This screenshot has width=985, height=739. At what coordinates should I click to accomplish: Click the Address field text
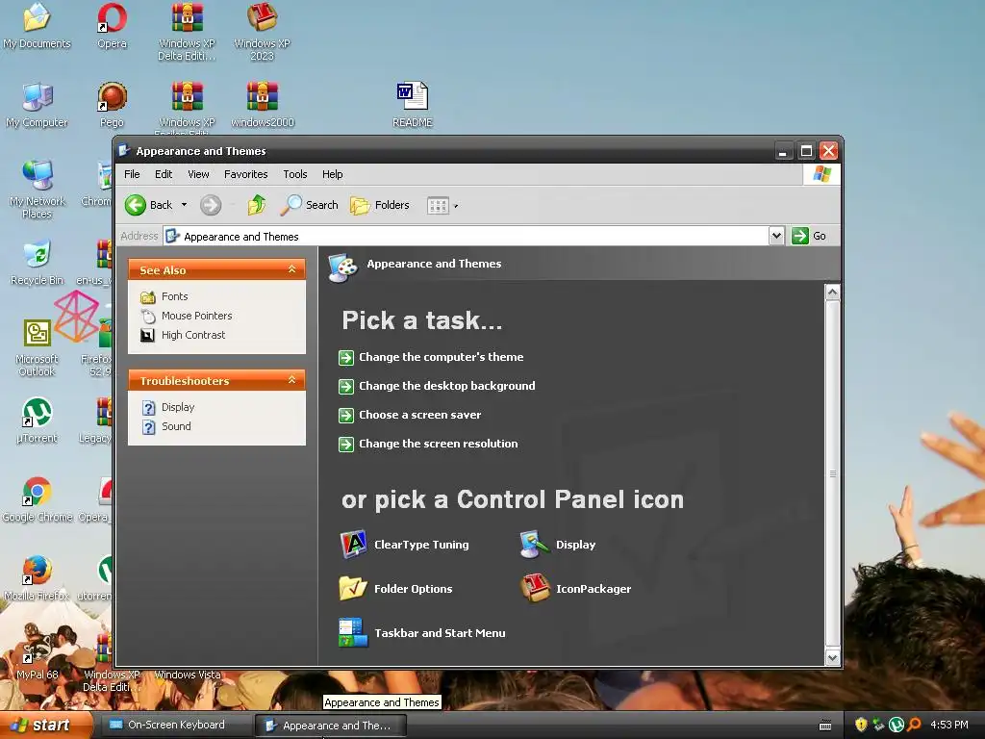[241, 237]
